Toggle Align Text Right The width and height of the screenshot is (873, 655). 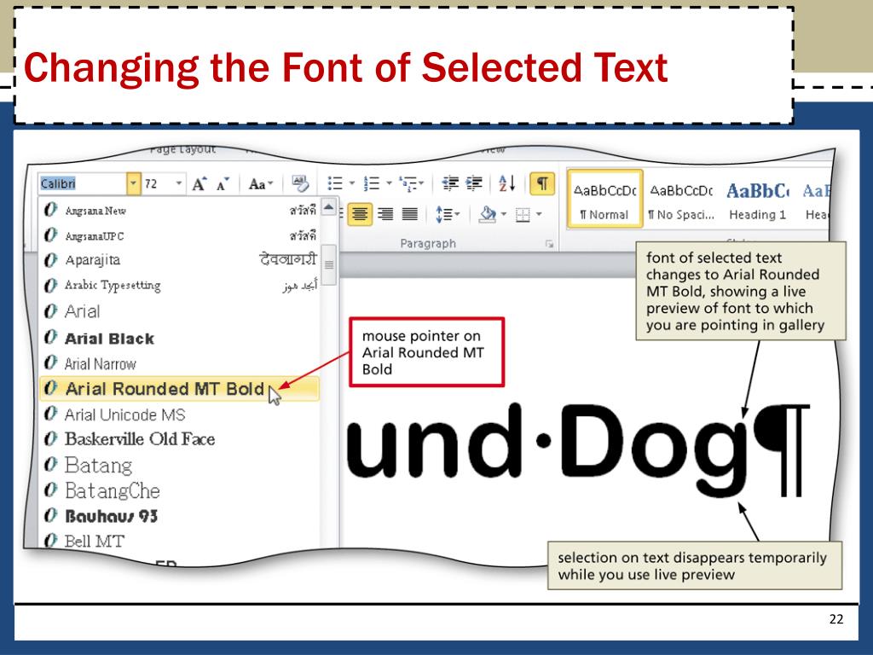click(385, 214)
